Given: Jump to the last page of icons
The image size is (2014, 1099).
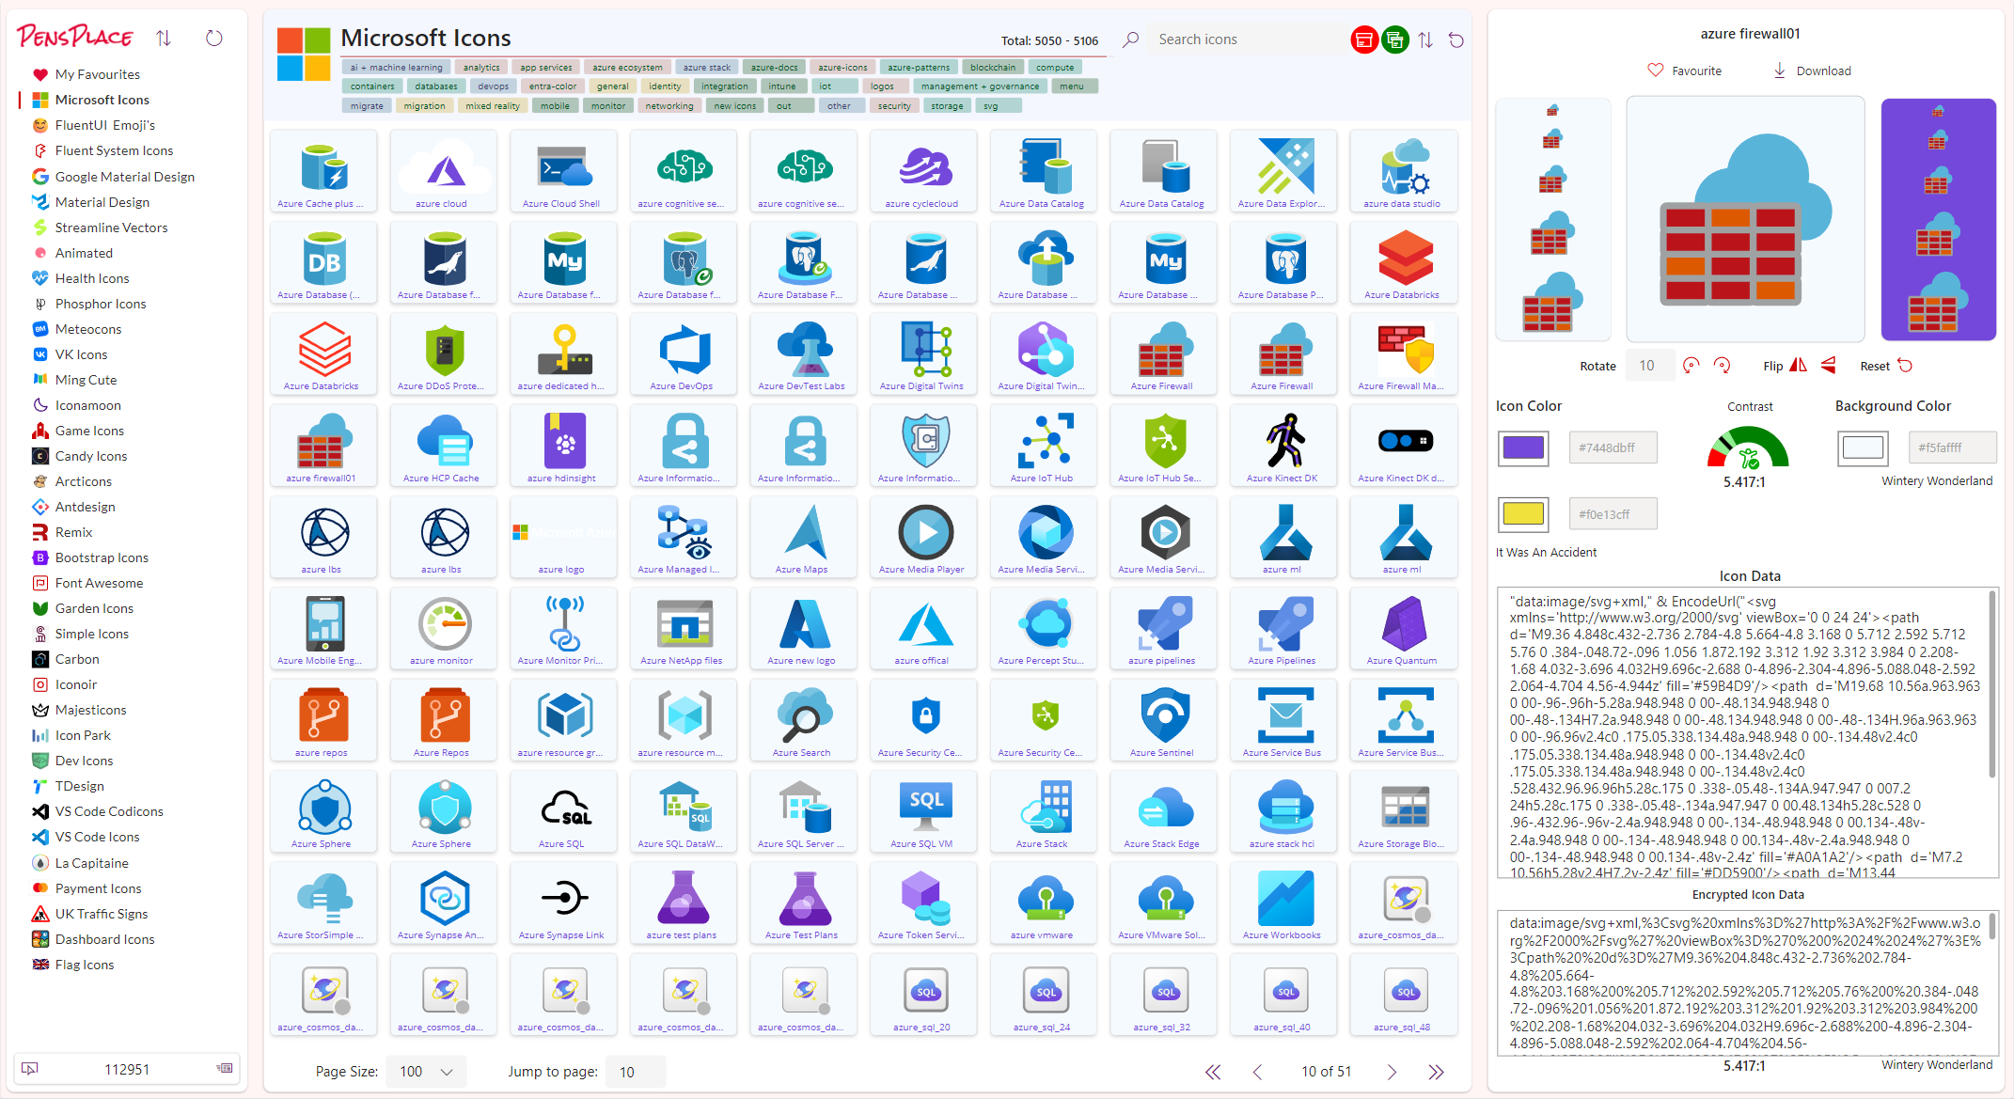Looking at the screenshot, I should click(1436, 1072).
